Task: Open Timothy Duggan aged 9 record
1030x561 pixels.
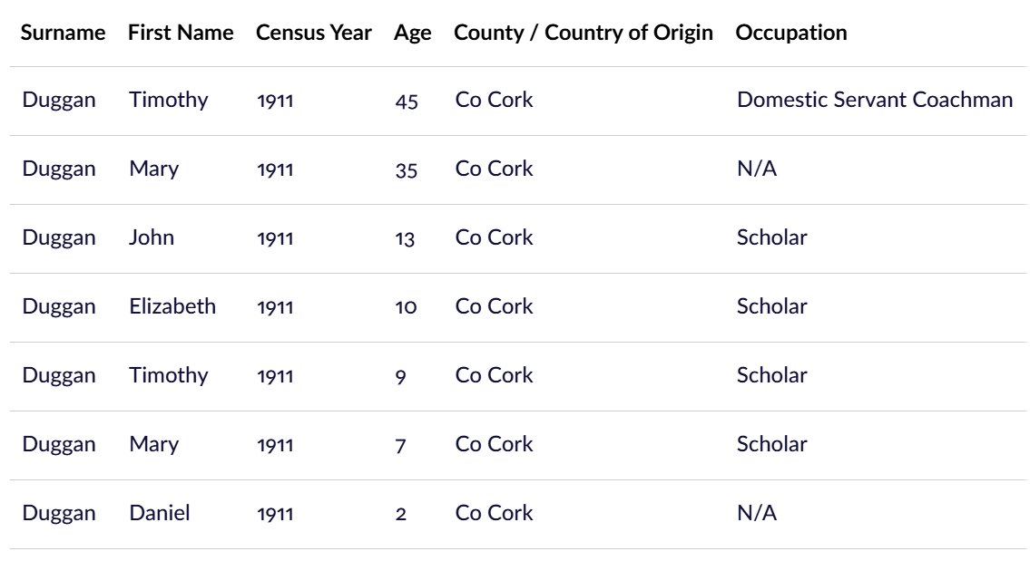Action: click(518, 377)
